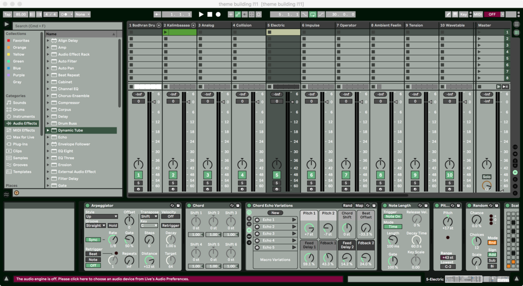Activate Draw Mode pencil icon
The height and width of the screenshot is (286, 523).
click(x=448, y=15)
